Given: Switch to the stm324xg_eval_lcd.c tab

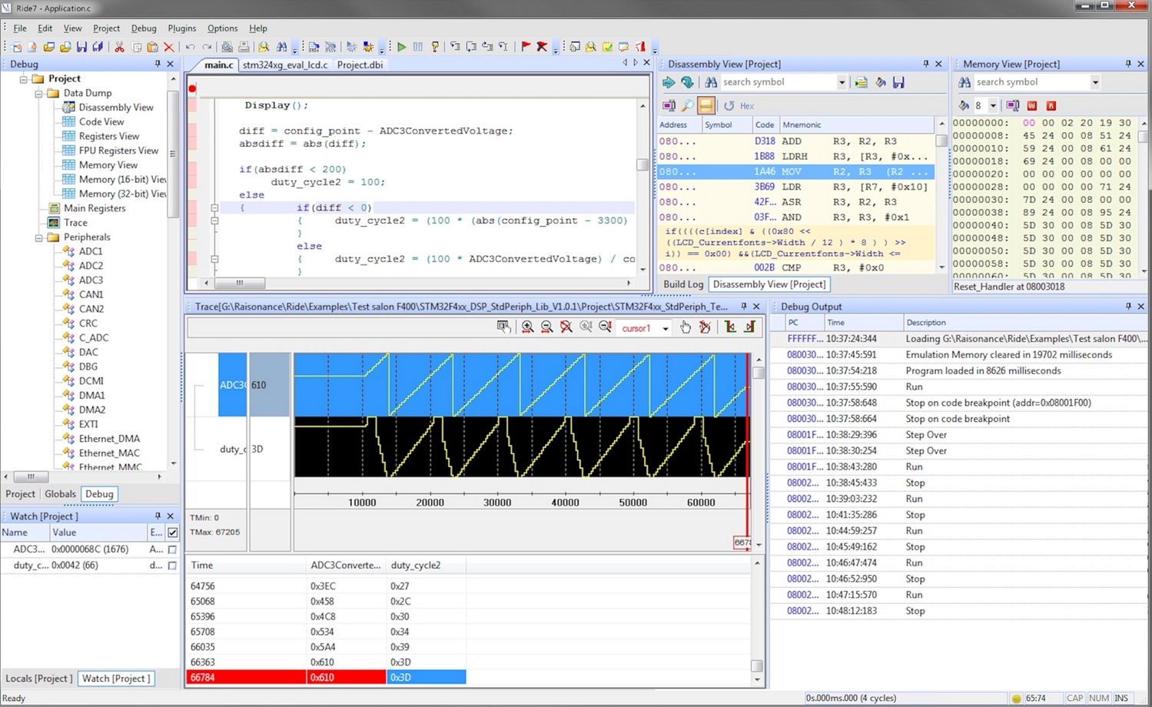Looking at the screenshot, I should [285, 65].
